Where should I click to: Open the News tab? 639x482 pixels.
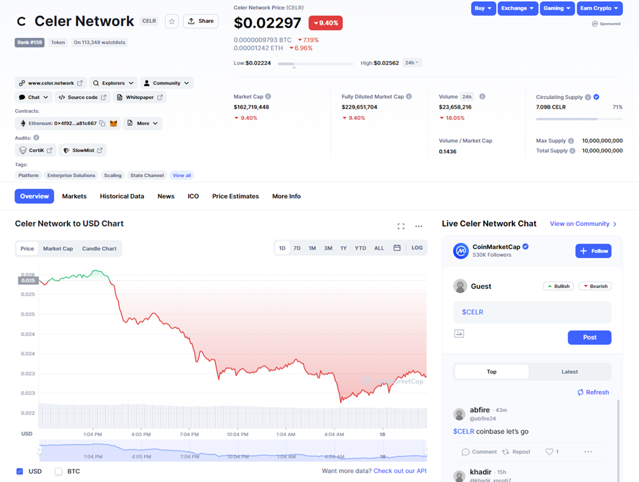166,196
